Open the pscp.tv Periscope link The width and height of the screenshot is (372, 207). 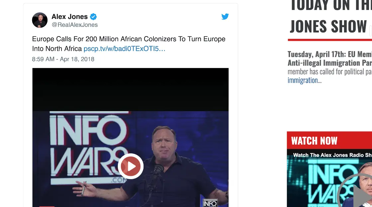tap(124, 49)
